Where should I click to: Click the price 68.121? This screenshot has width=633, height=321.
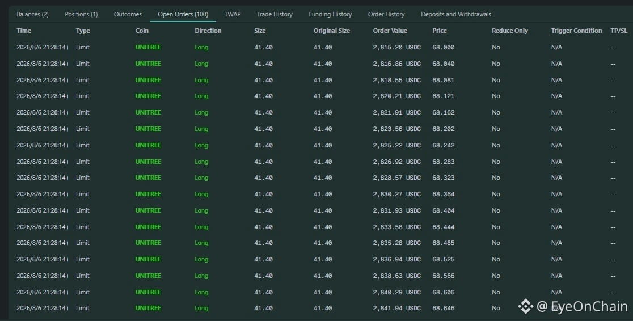pos(443,96)
